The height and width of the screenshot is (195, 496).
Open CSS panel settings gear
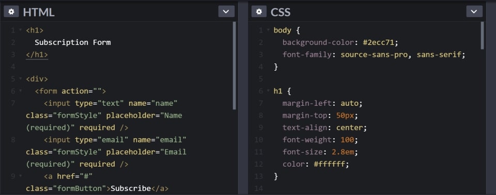pos(259,12)
